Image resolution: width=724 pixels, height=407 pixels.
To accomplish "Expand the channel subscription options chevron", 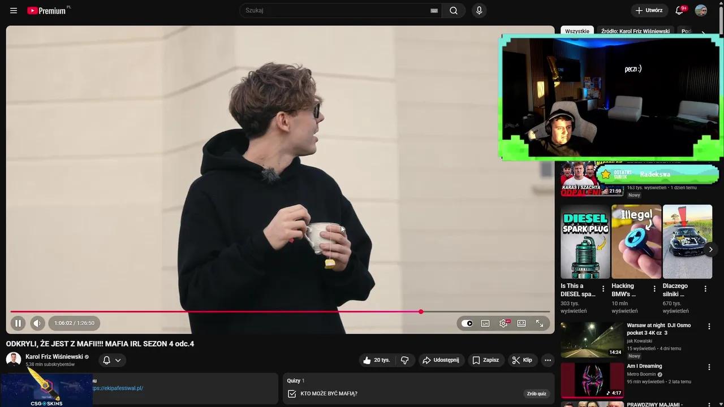I will click(118, 360).
